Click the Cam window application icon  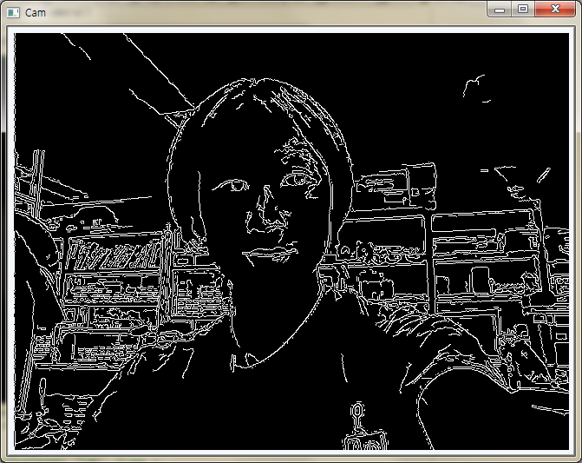click(x=12, y=12)
